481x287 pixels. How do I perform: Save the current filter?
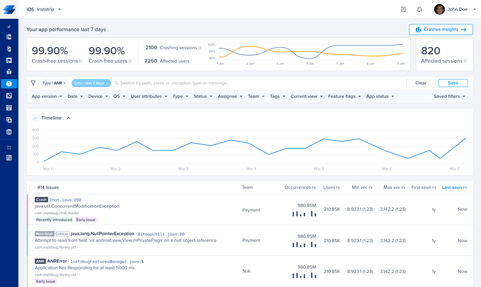click(x=453, y=83)
